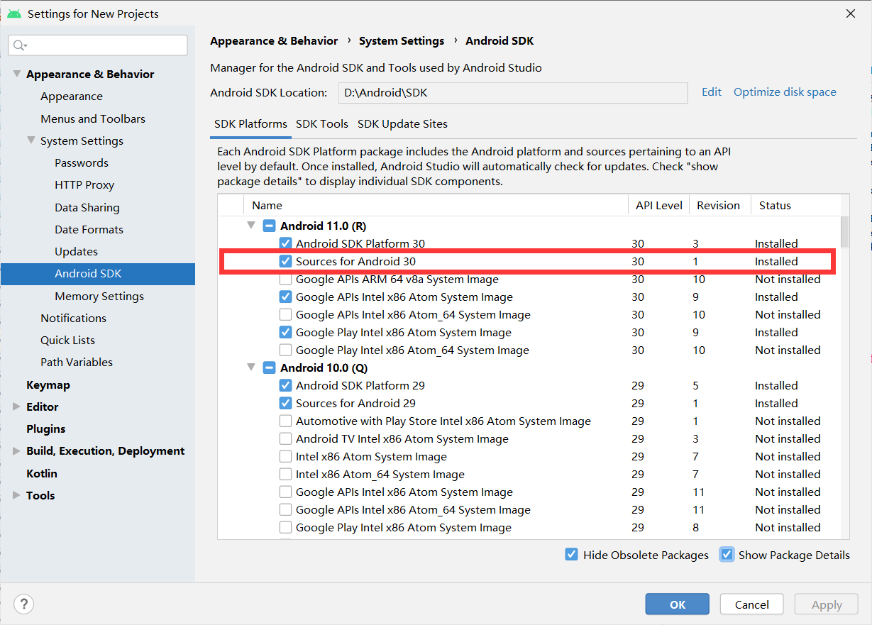Screen dimensions: 872x625
Task: Check Automotive with Play Store Intel x86 Atom System Image
Action: 285,421
